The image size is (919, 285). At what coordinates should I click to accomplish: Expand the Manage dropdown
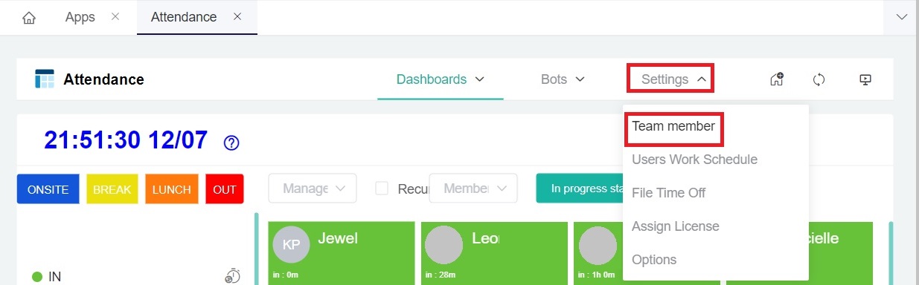click(313, 189)
